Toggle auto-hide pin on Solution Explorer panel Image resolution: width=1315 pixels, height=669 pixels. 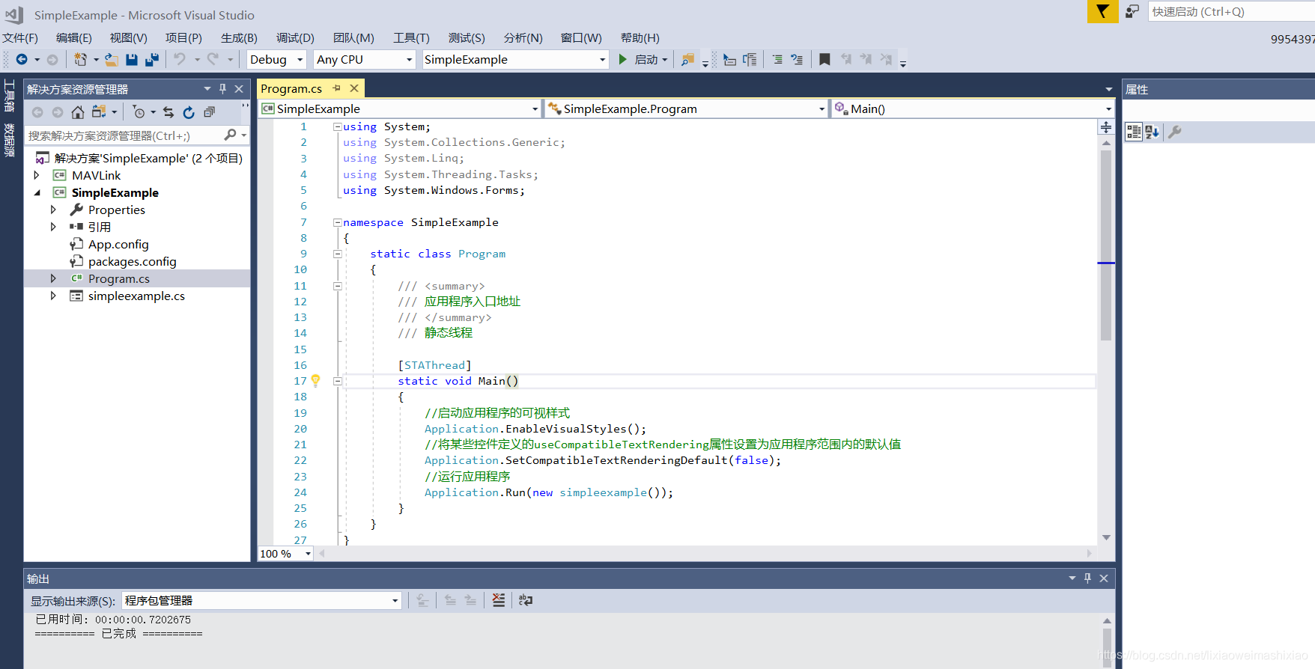[222, 89]
